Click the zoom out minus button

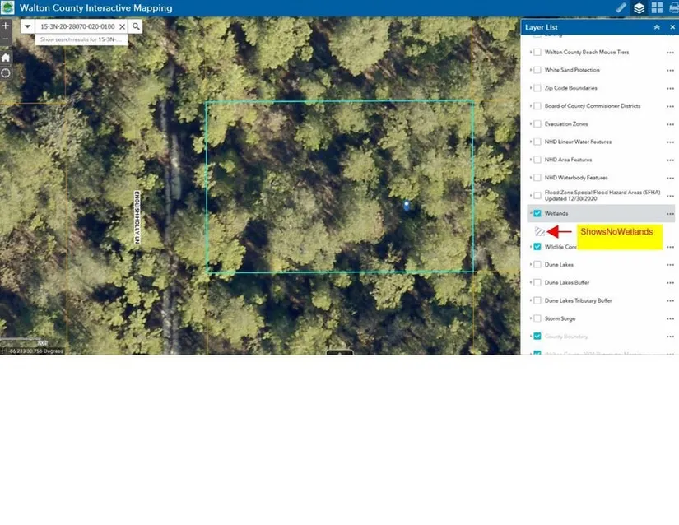tap(6, 39)
